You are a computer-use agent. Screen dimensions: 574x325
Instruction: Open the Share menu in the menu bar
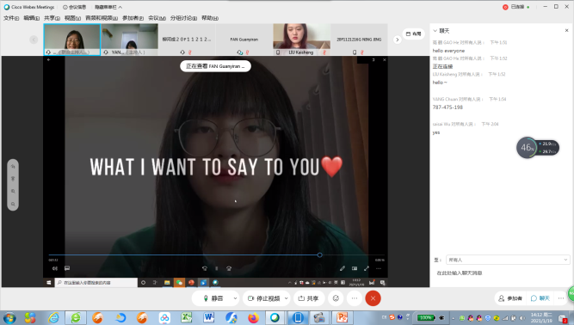tap(52, 18)
